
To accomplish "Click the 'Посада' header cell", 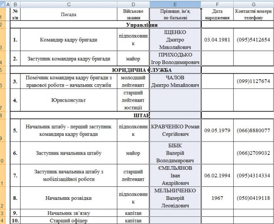I will tap(68, 14).
